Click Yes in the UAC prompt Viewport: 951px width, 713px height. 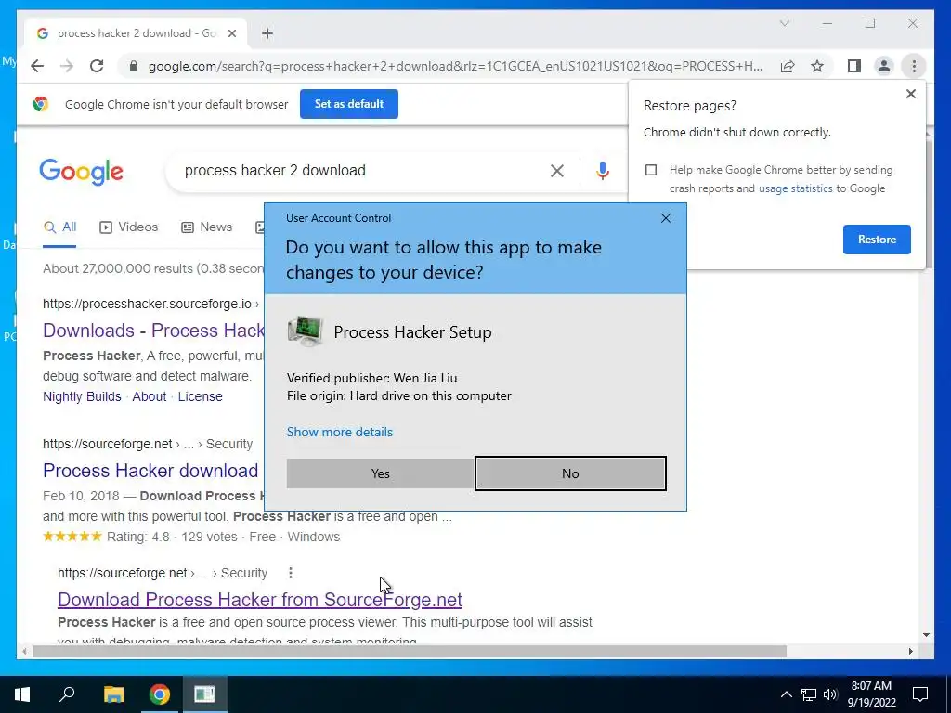380,473
